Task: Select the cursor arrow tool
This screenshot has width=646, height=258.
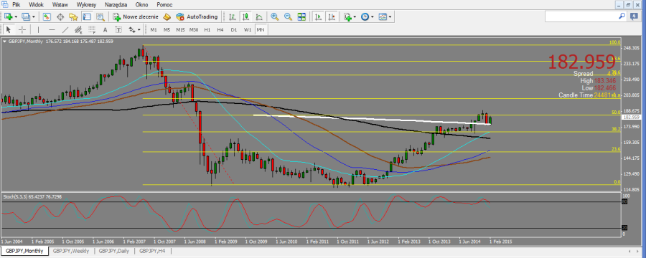Action: (x=9, y=29)
